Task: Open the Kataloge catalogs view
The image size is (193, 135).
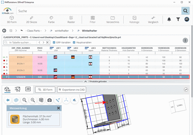Action: coord(134,20)
